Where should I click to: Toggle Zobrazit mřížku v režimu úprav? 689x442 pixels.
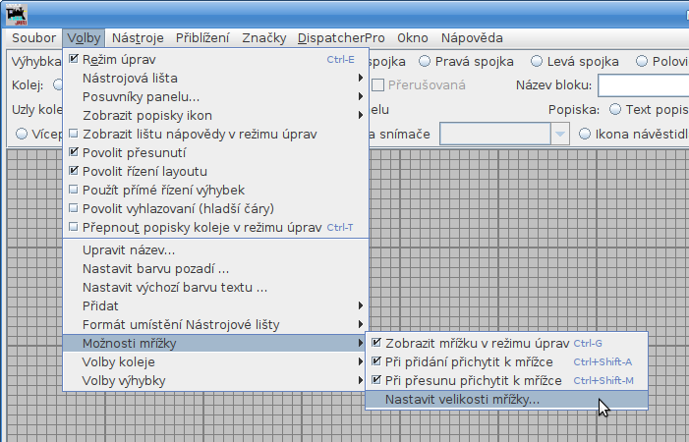tap(376, 344)
